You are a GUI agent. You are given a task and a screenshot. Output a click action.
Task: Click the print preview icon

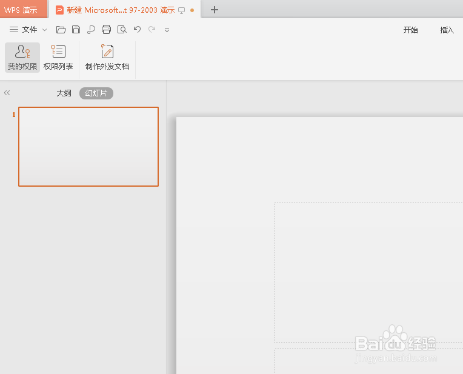(122, 30)
